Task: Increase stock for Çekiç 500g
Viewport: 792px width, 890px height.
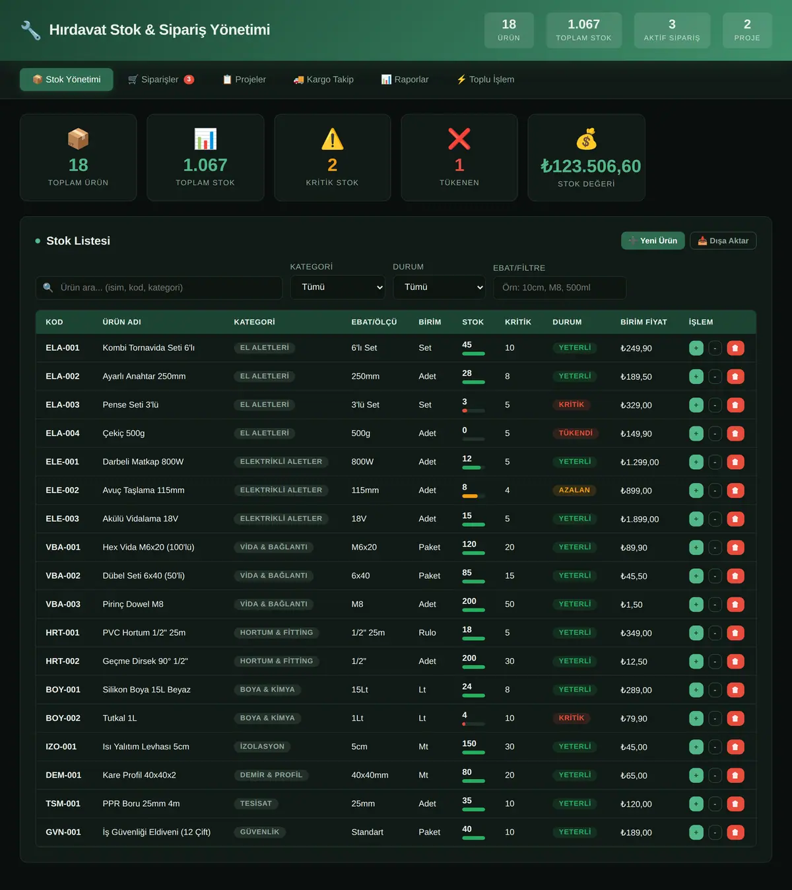Action: (696, 433)
